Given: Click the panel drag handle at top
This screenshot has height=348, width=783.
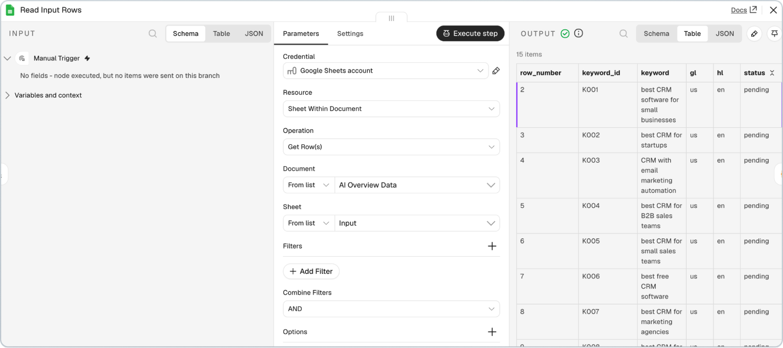Looking at the screenshot, I should (391, 18).
